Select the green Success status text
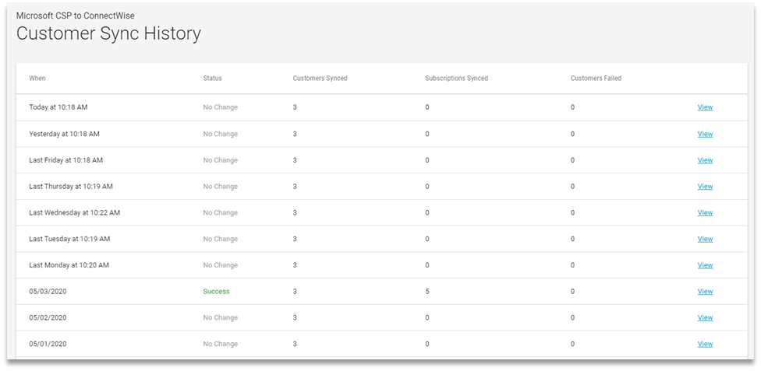Screen dimensions: 761x371 (x=216, y=291)
